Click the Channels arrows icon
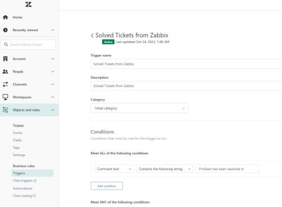Screen dimensions: 282x207 pyautogui.click(x=6, y=84)
